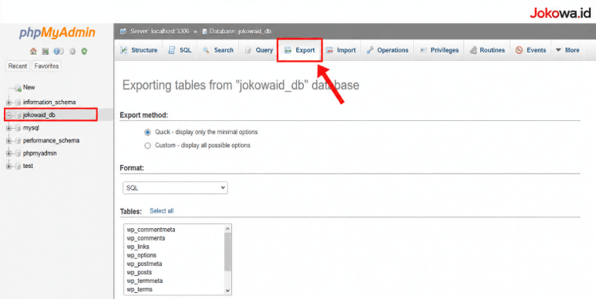
Task: Open the SQL format dropdown
Action: [x=175, y=188]
